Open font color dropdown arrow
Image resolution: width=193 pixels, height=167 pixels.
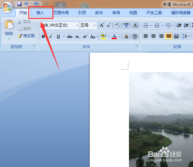[x=119, y=36]
